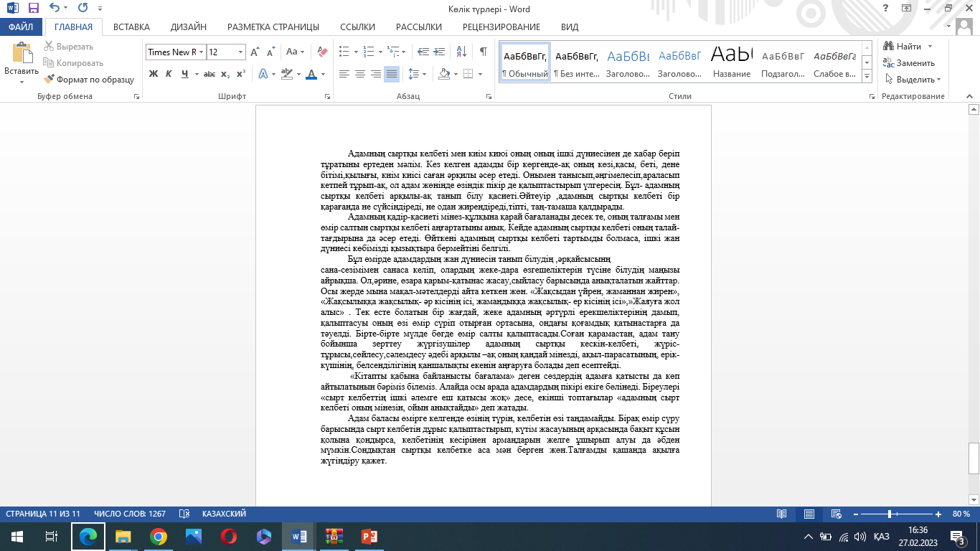Click the zoom slider in status bar
980x551 pixels.
890,514
